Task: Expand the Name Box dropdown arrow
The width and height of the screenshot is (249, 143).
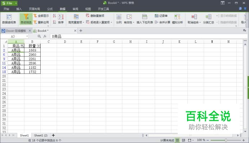Action: pyautogui.click(x=27, y=36)
